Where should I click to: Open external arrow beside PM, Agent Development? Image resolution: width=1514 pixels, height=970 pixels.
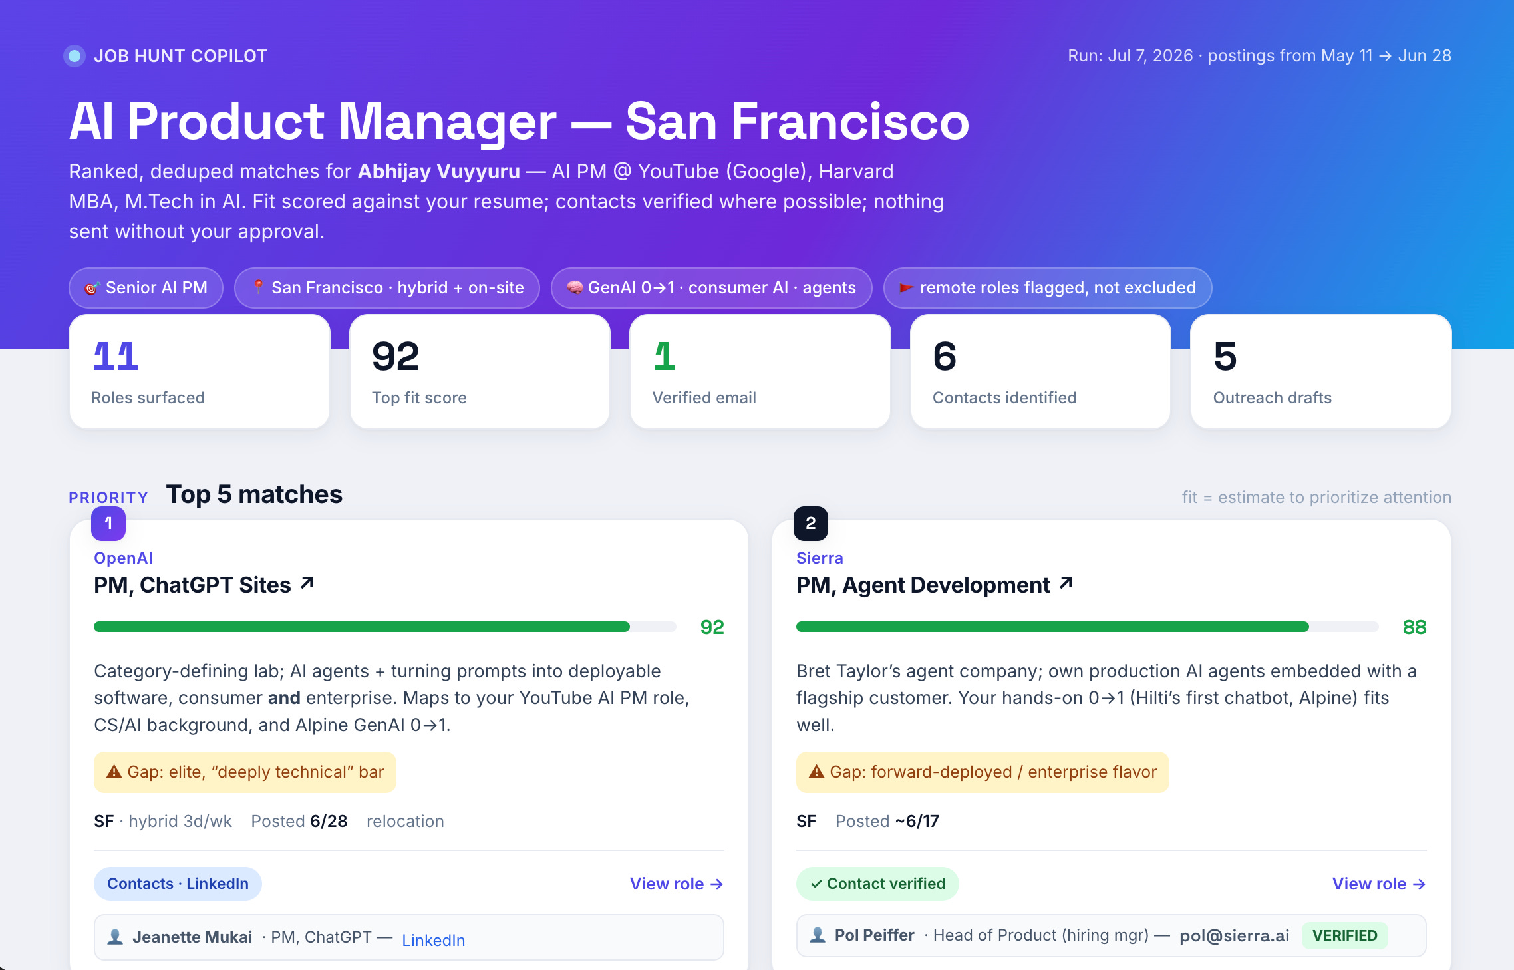[x=1066, y=583]
